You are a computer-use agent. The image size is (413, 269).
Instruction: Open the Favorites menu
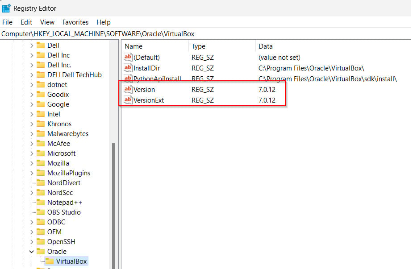click(x=75, y=22)
